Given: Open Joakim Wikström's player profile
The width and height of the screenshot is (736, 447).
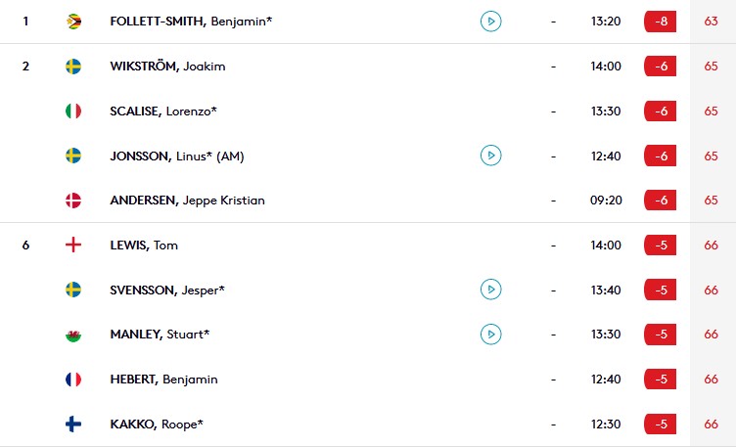Looking at the screenshot, I should [x=167, y=67].
